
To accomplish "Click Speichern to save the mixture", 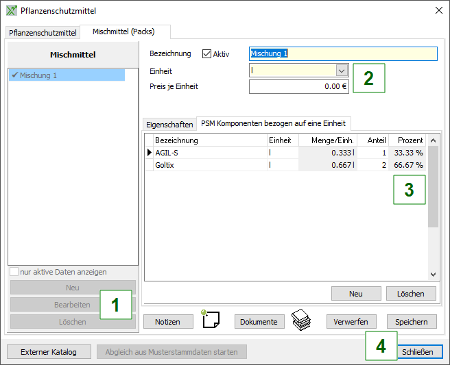I will [411, 322].
